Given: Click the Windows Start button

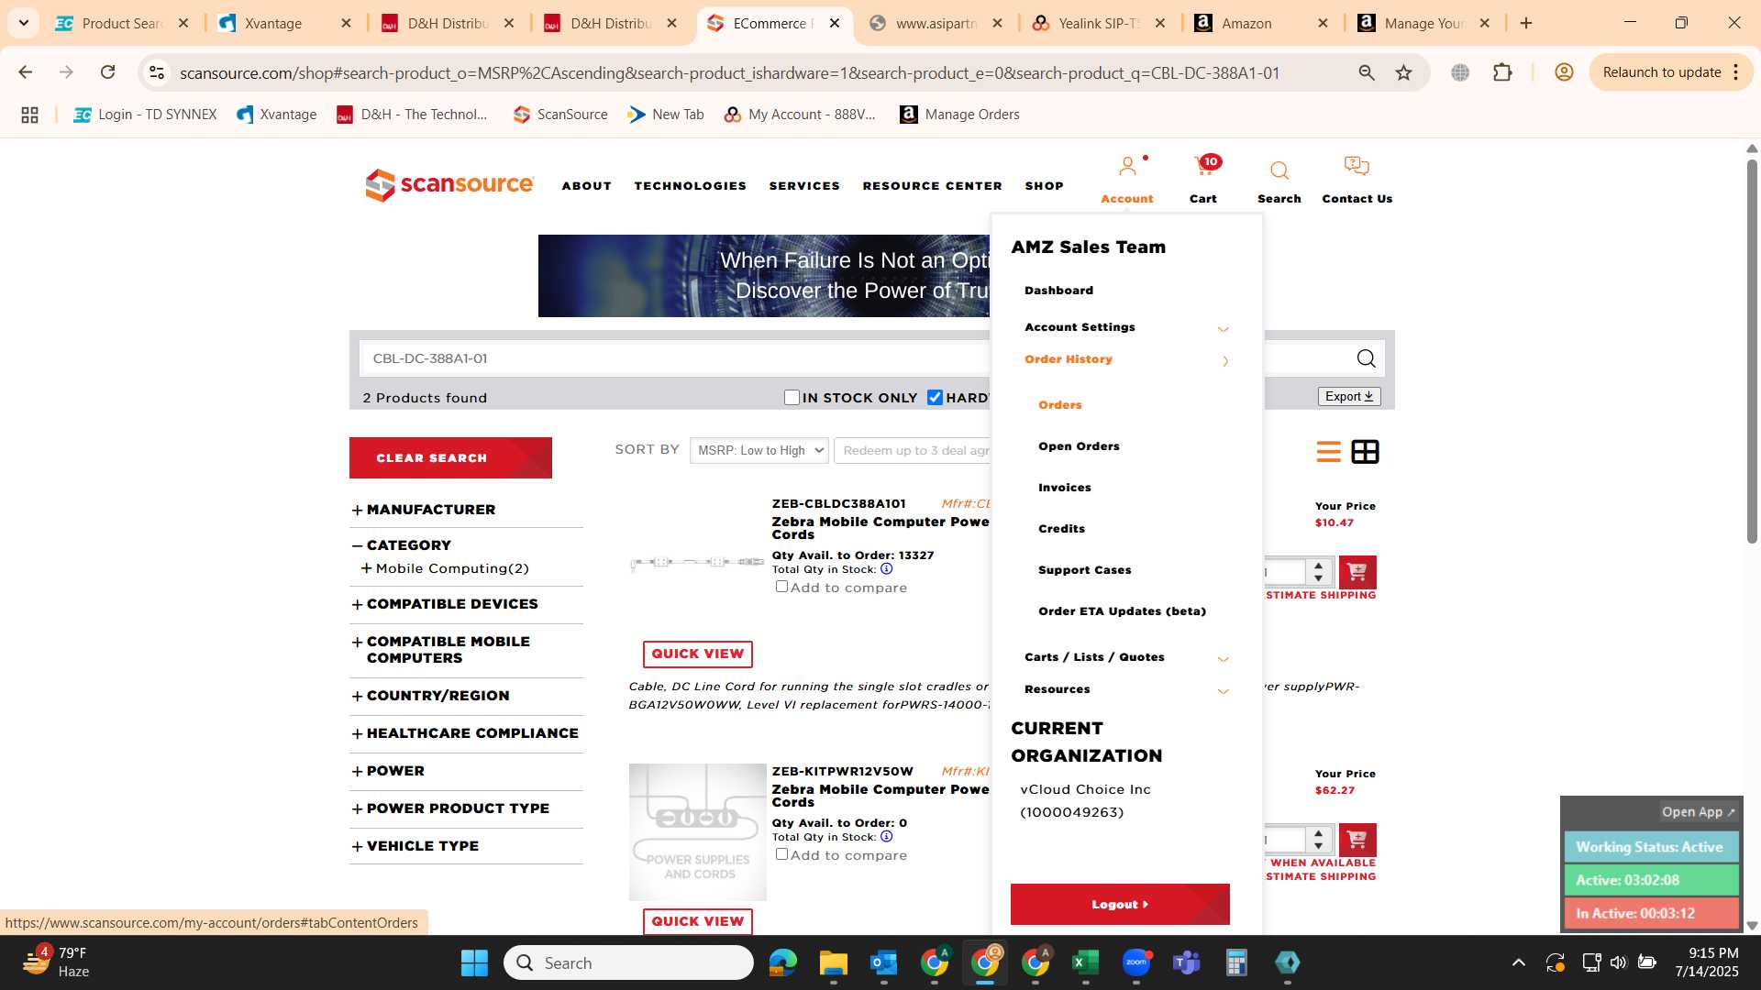Looking at the screenshot, I should click(474, 962).
